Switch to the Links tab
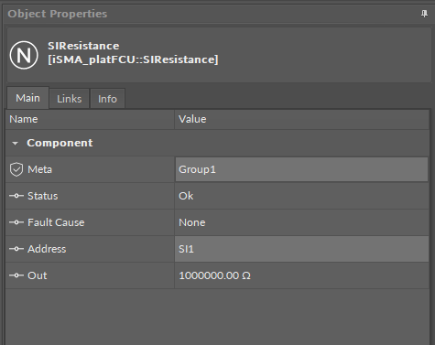The width and height of the screenshot is (435, 345). coord(70,99)
